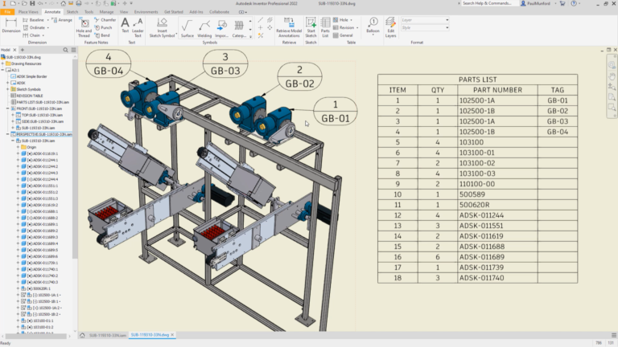This screenshot has width=618, height=347.
Task: Click the Model browser vertical scrollbar
Action: (x=75, y=157)
